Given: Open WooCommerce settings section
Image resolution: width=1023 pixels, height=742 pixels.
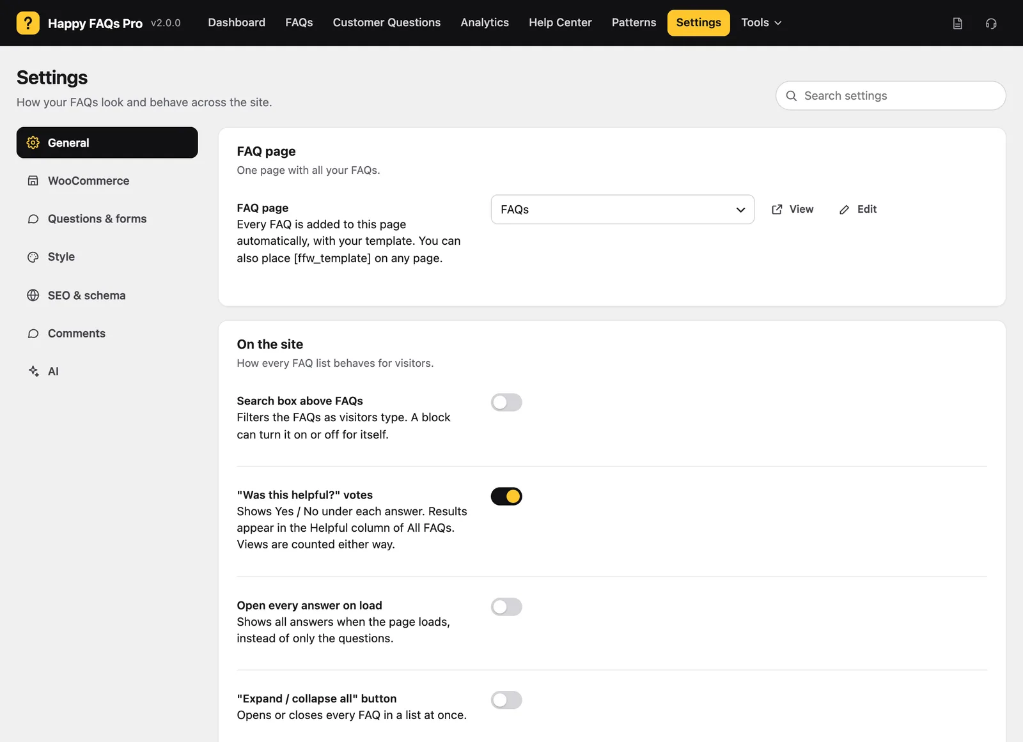Looking at the screenshot, I should click(x=107, y=181).
